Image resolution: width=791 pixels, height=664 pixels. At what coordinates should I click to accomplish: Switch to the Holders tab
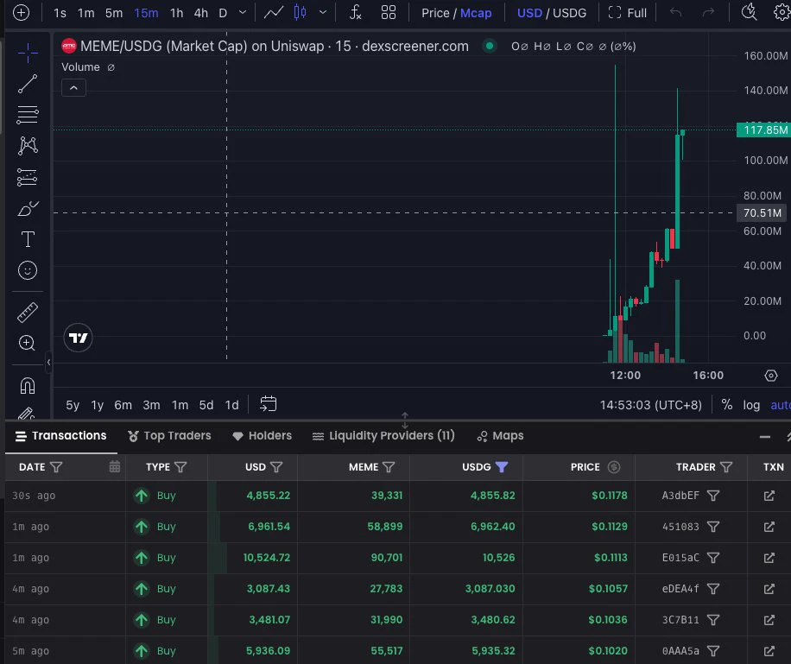tap(262, 436)
